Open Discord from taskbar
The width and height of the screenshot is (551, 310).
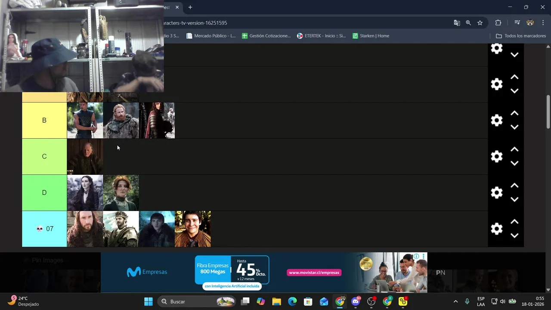[x=356, y=301]
